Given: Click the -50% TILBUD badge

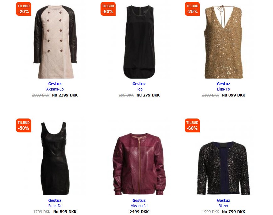Looking at the screenshot, I should coord(24,125).
